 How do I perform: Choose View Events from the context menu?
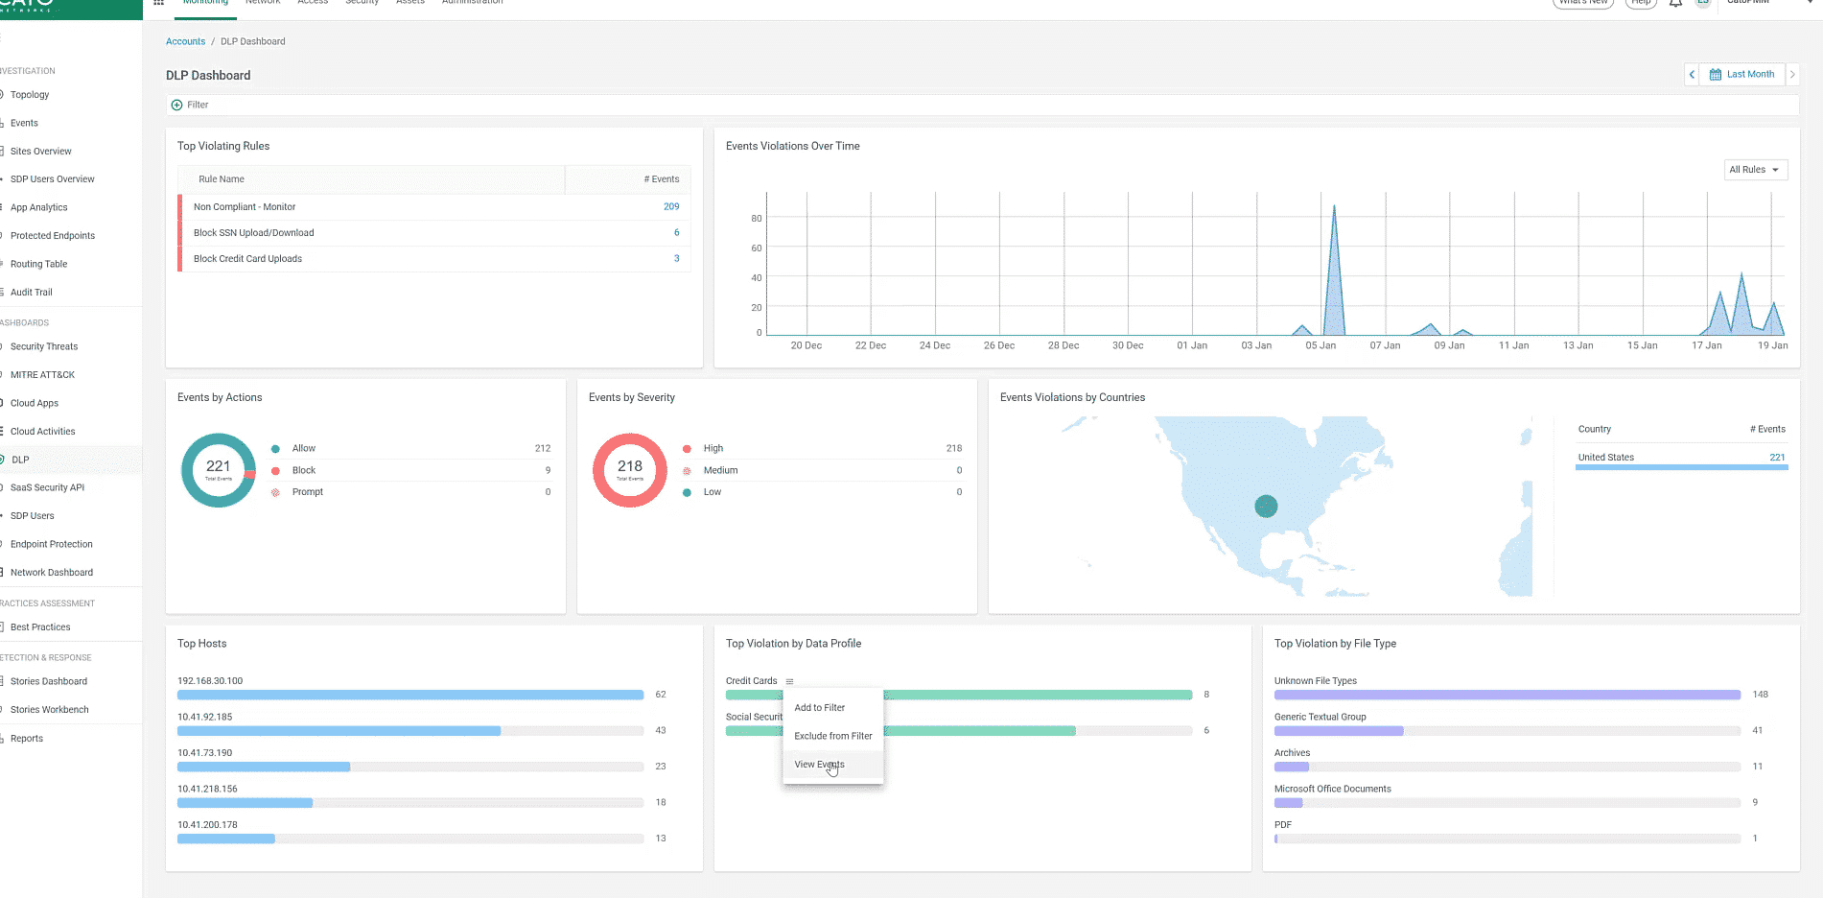819,764
